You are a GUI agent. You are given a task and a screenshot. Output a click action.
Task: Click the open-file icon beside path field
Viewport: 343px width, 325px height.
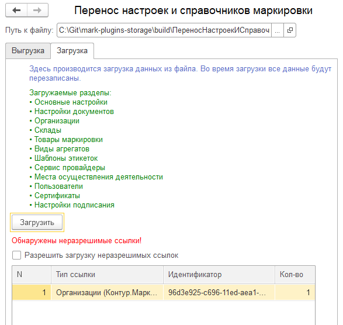[290, 30]
